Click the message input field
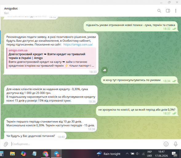 point(86,144)
